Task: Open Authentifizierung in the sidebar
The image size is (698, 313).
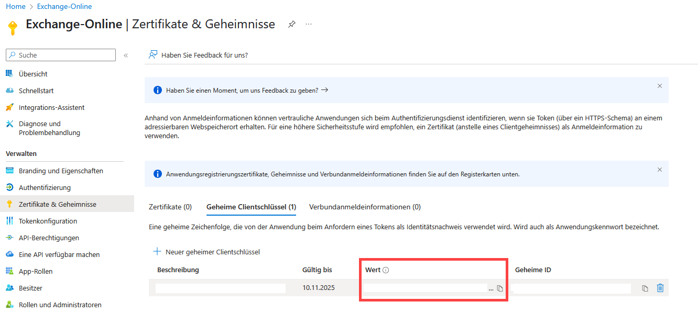Action: pyautogui.click(x=45, y=187)
